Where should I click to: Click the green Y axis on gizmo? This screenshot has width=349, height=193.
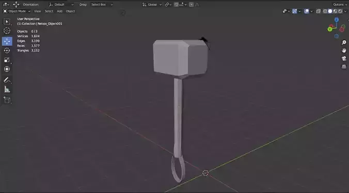click(329, 29)
